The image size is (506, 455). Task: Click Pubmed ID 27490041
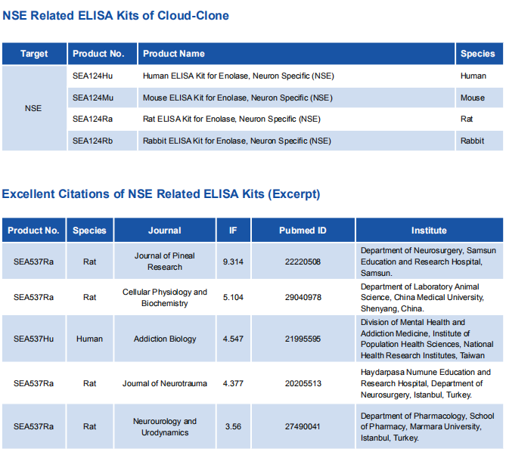click(x=303, y=426)
